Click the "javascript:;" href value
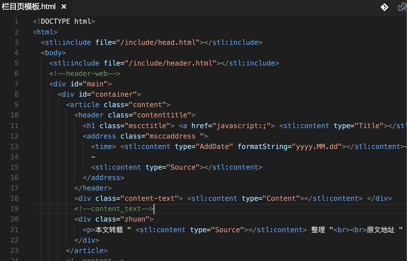This screenshot has width=407, height=261. (x=241, y=126)
